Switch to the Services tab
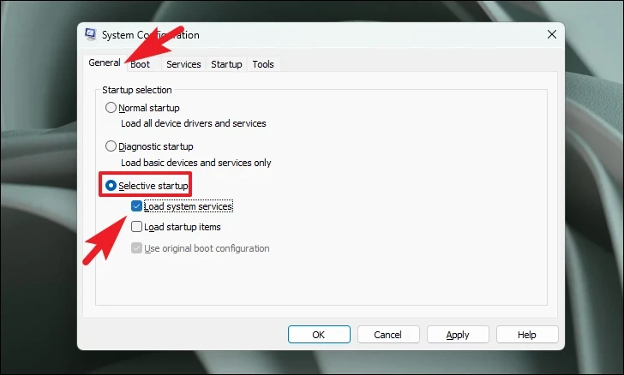Image resolution: width=624 pixels, height=375 pixels. click(x=183, y=64)
